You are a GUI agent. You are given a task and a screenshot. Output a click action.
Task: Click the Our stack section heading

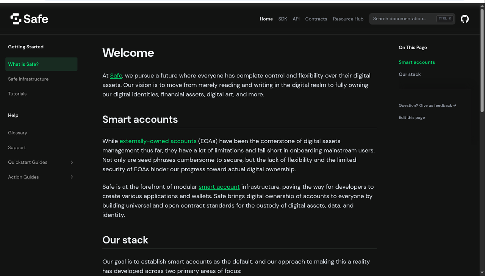pos(125,240)
